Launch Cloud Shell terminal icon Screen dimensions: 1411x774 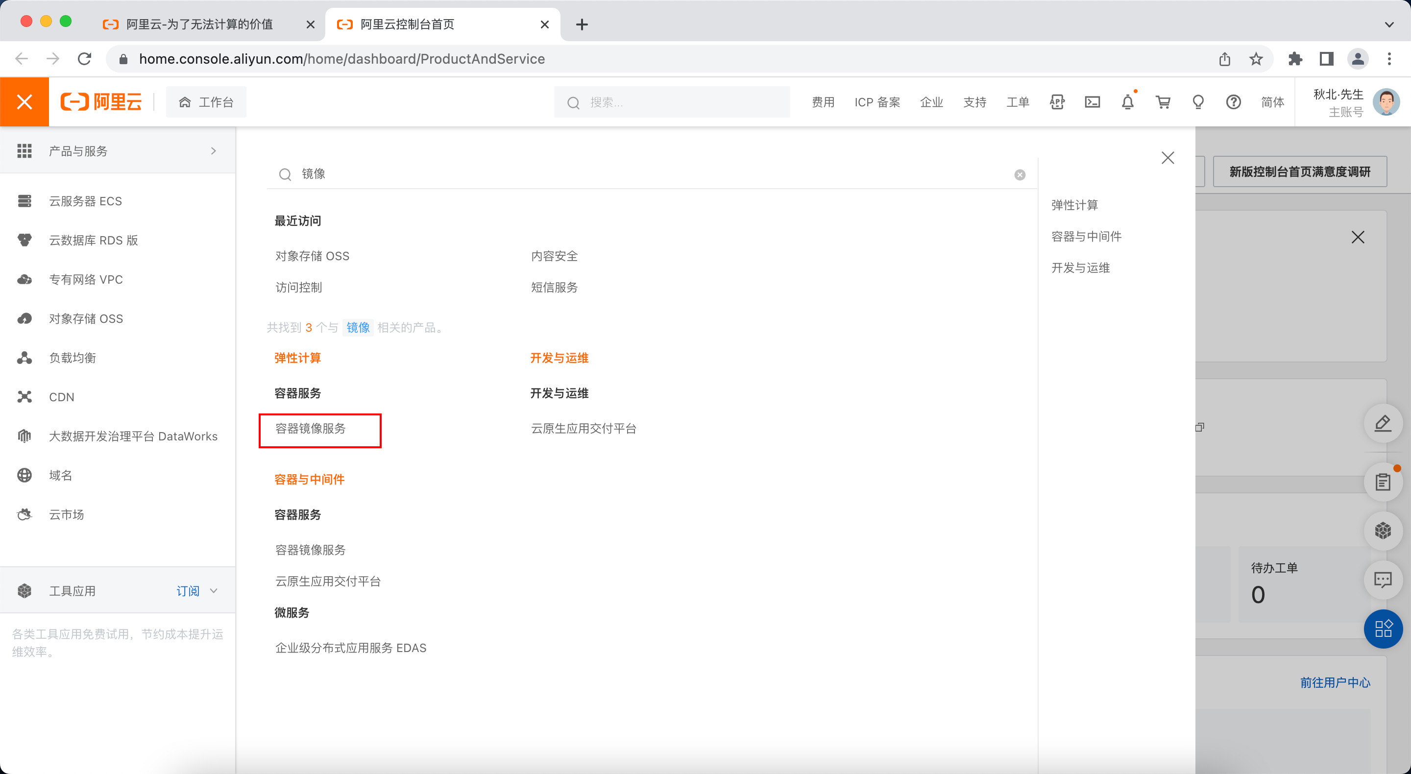[1092, 102]
